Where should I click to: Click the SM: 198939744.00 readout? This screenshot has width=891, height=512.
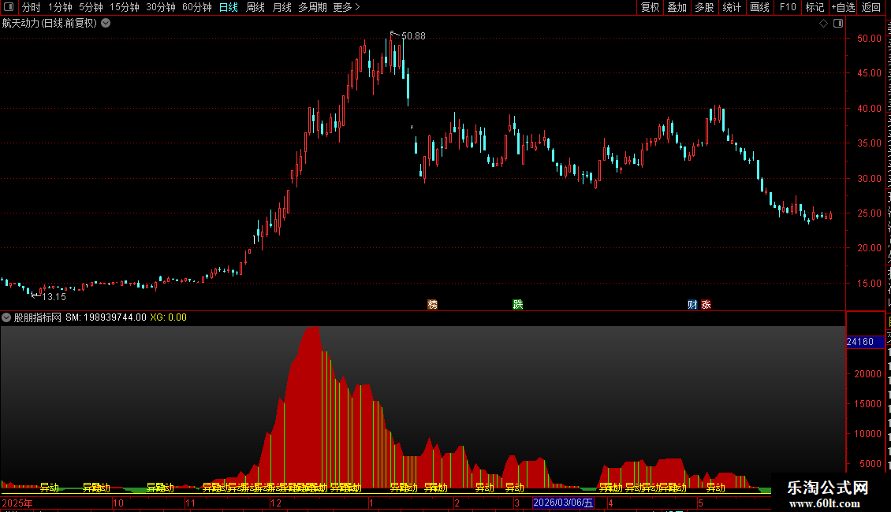[x=106, y=317]
